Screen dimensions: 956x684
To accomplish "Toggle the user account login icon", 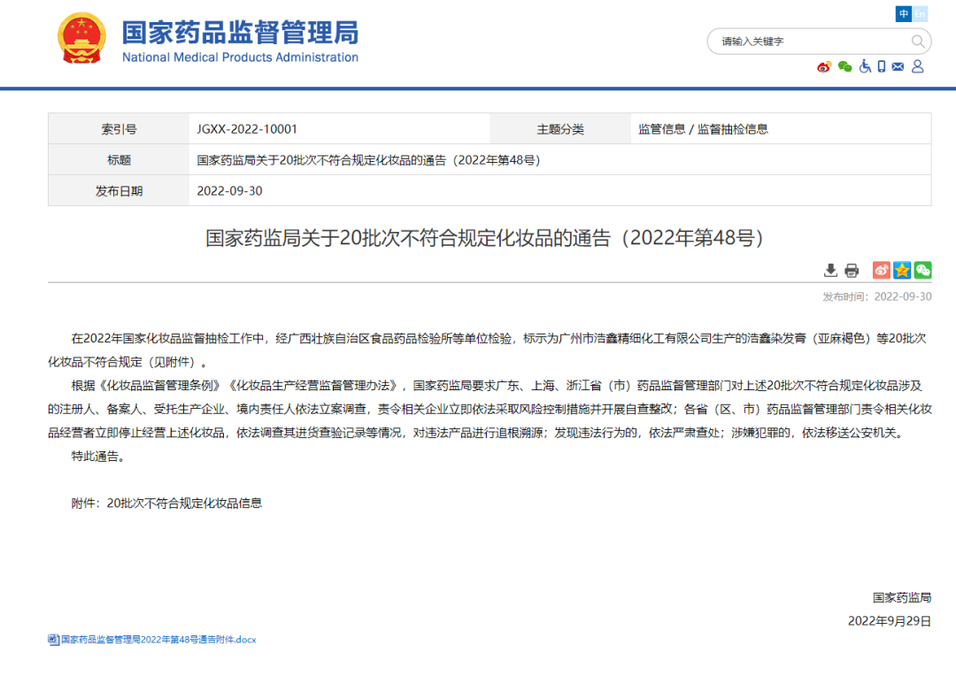I will point(916,66).
